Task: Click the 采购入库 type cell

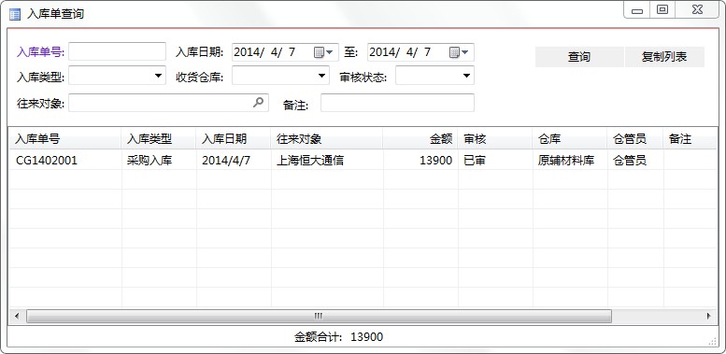Action: click(x=159, y=160)
